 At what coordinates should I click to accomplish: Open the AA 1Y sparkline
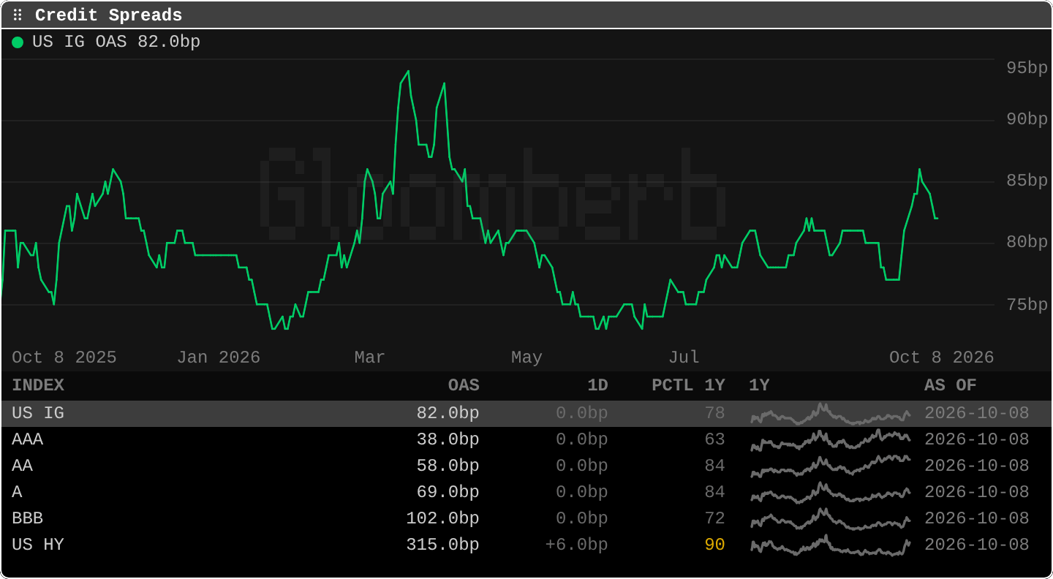831,466
